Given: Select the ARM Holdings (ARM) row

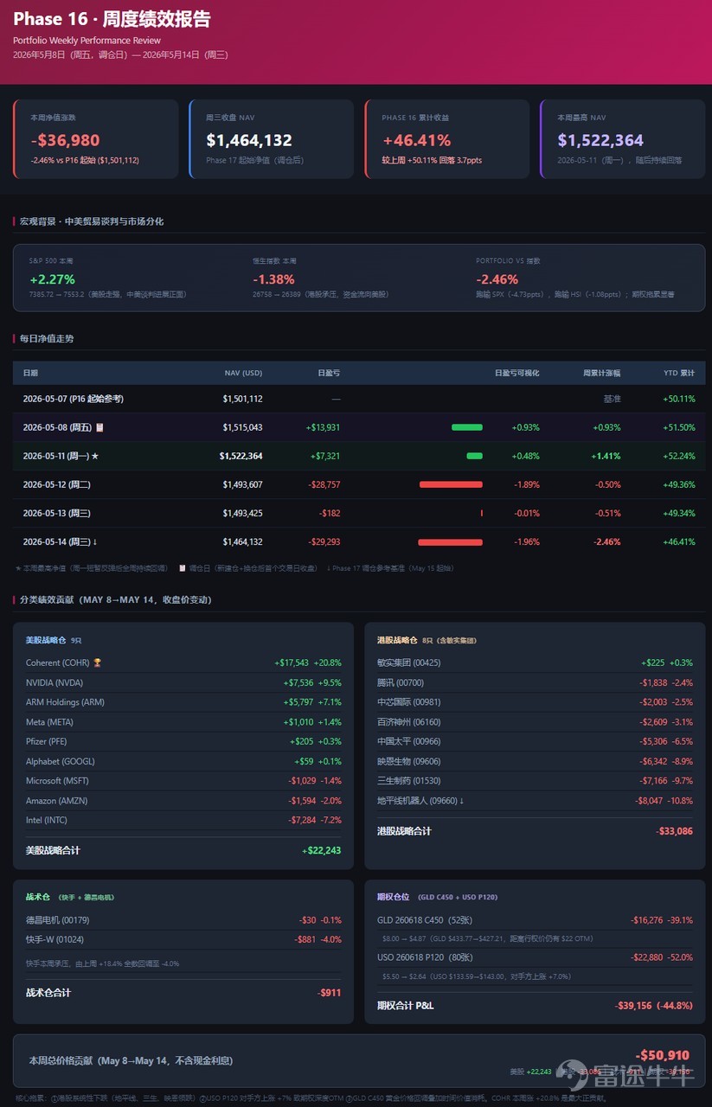Looking at the screenshot, I should point(183,702).
